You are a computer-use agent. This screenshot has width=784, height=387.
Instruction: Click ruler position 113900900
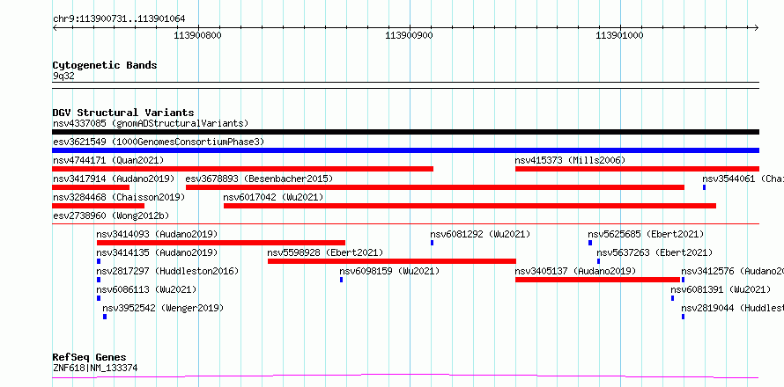(409, 35)
